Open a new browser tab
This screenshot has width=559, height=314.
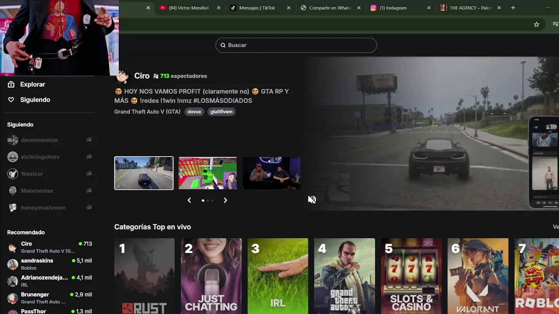(x=513, y=8)
